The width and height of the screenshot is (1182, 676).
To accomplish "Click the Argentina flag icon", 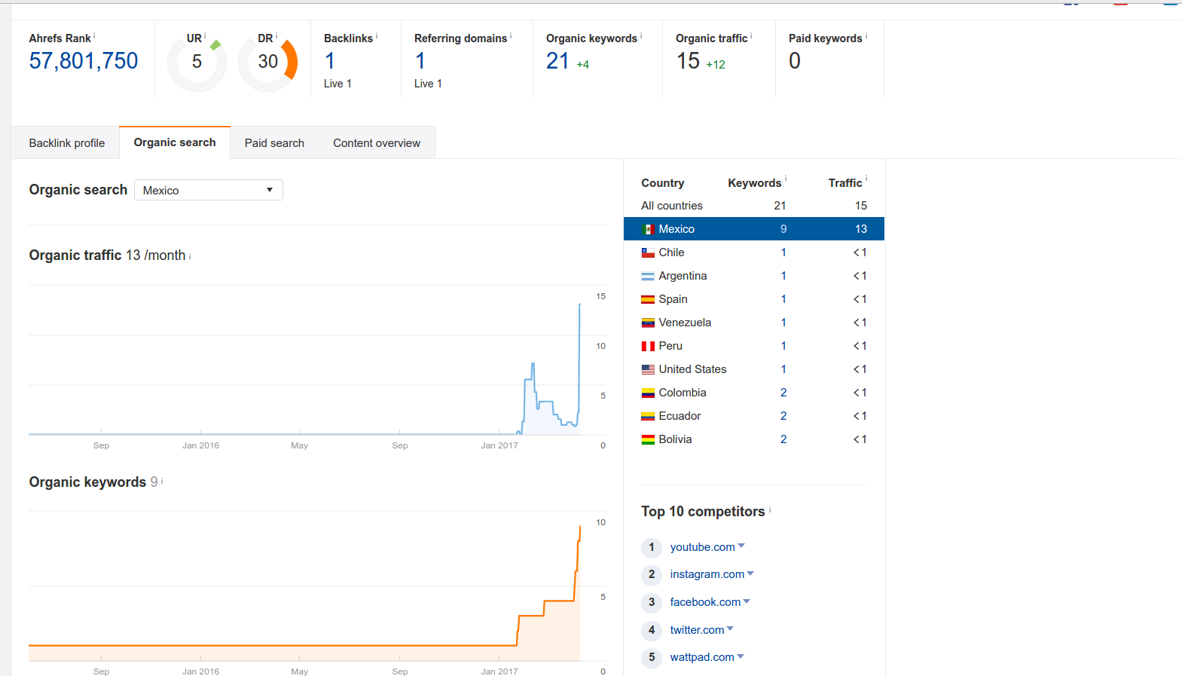I will click(x=648, y=276).
